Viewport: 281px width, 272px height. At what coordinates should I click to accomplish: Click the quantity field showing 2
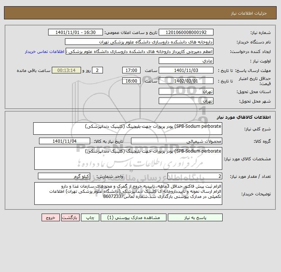[195, 176]
